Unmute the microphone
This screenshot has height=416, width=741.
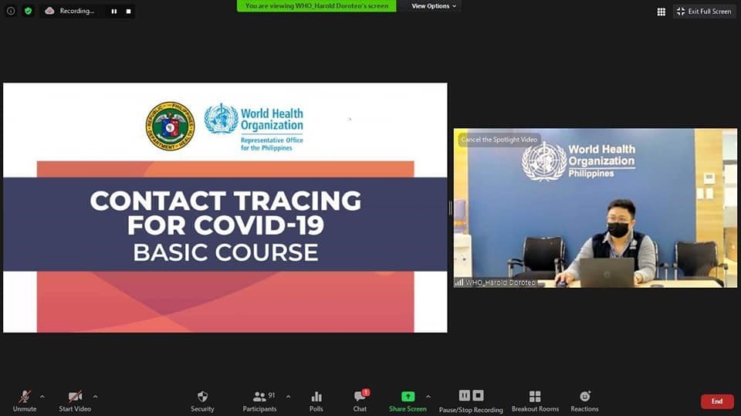click(25, 401)
